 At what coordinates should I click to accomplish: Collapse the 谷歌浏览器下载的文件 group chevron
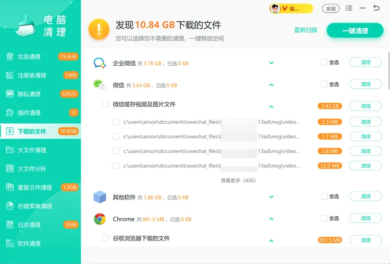(x=272, y=241)
